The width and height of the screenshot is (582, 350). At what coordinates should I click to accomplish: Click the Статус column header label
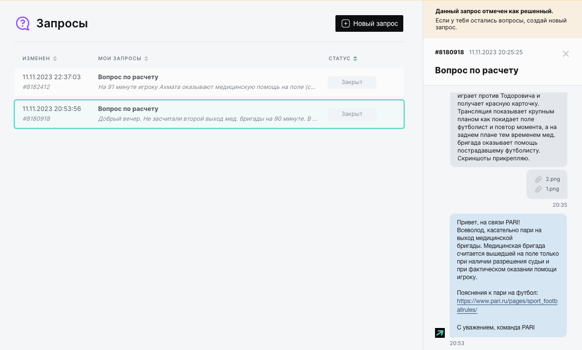click(x=339, y=59)
